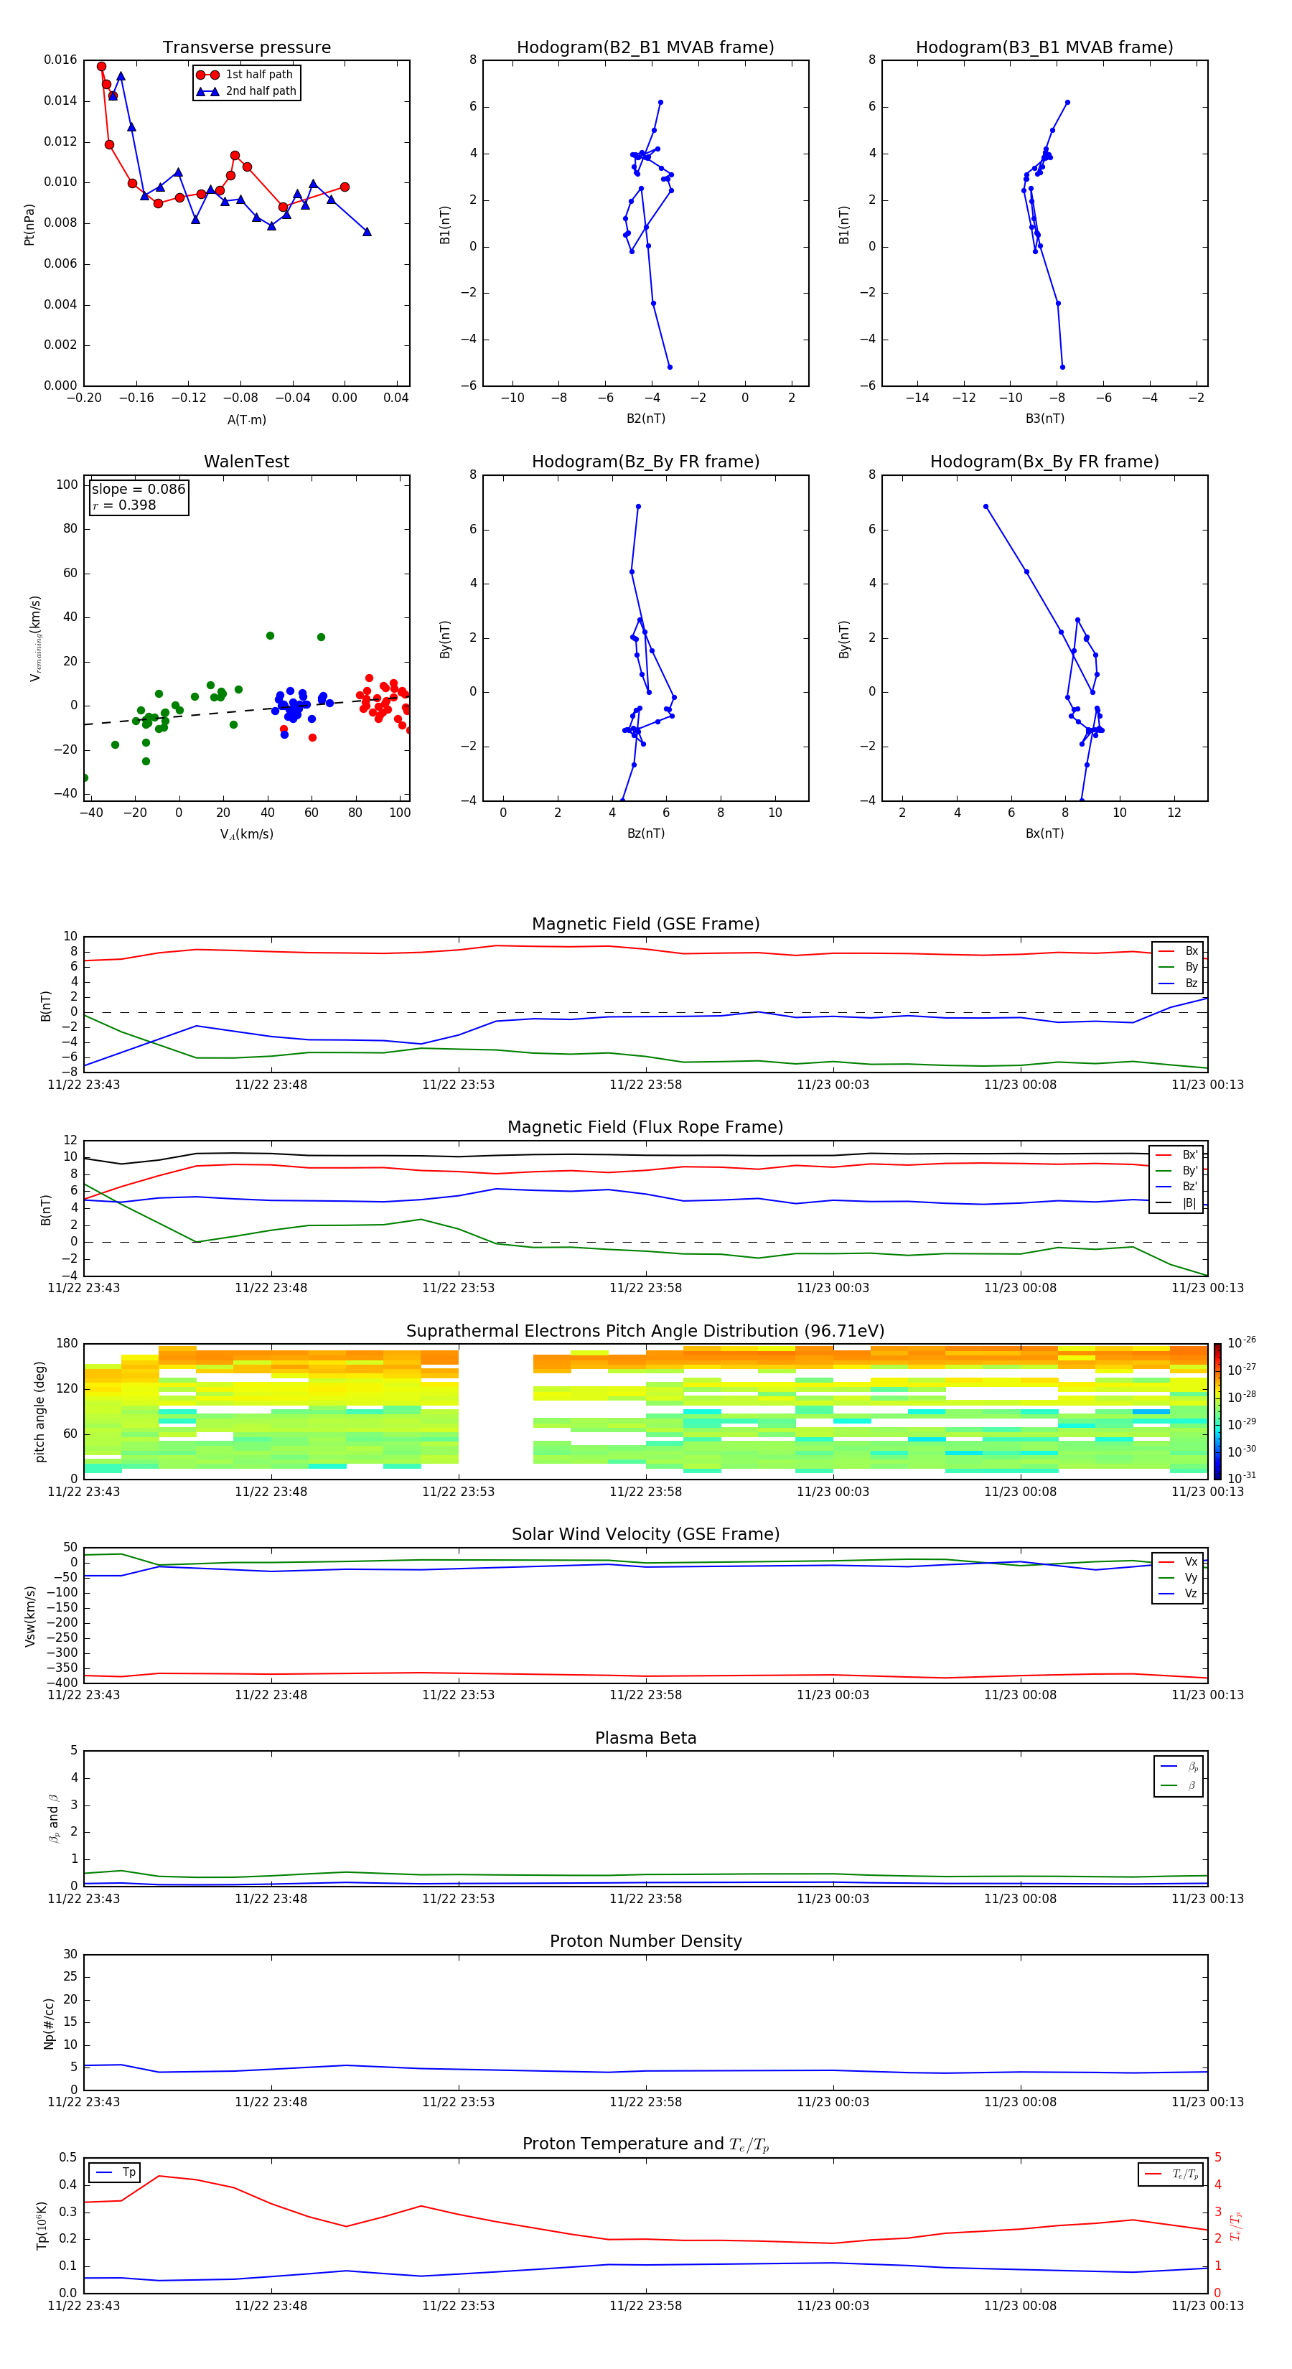
Task: Click the 'Bz(nT)' axis label
Action: tap(645, 833)
